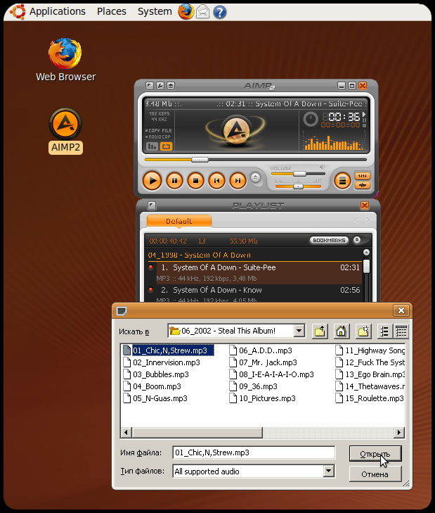435x513 pixels.
Task: Click the Открыть button
Action: point(375,454)
